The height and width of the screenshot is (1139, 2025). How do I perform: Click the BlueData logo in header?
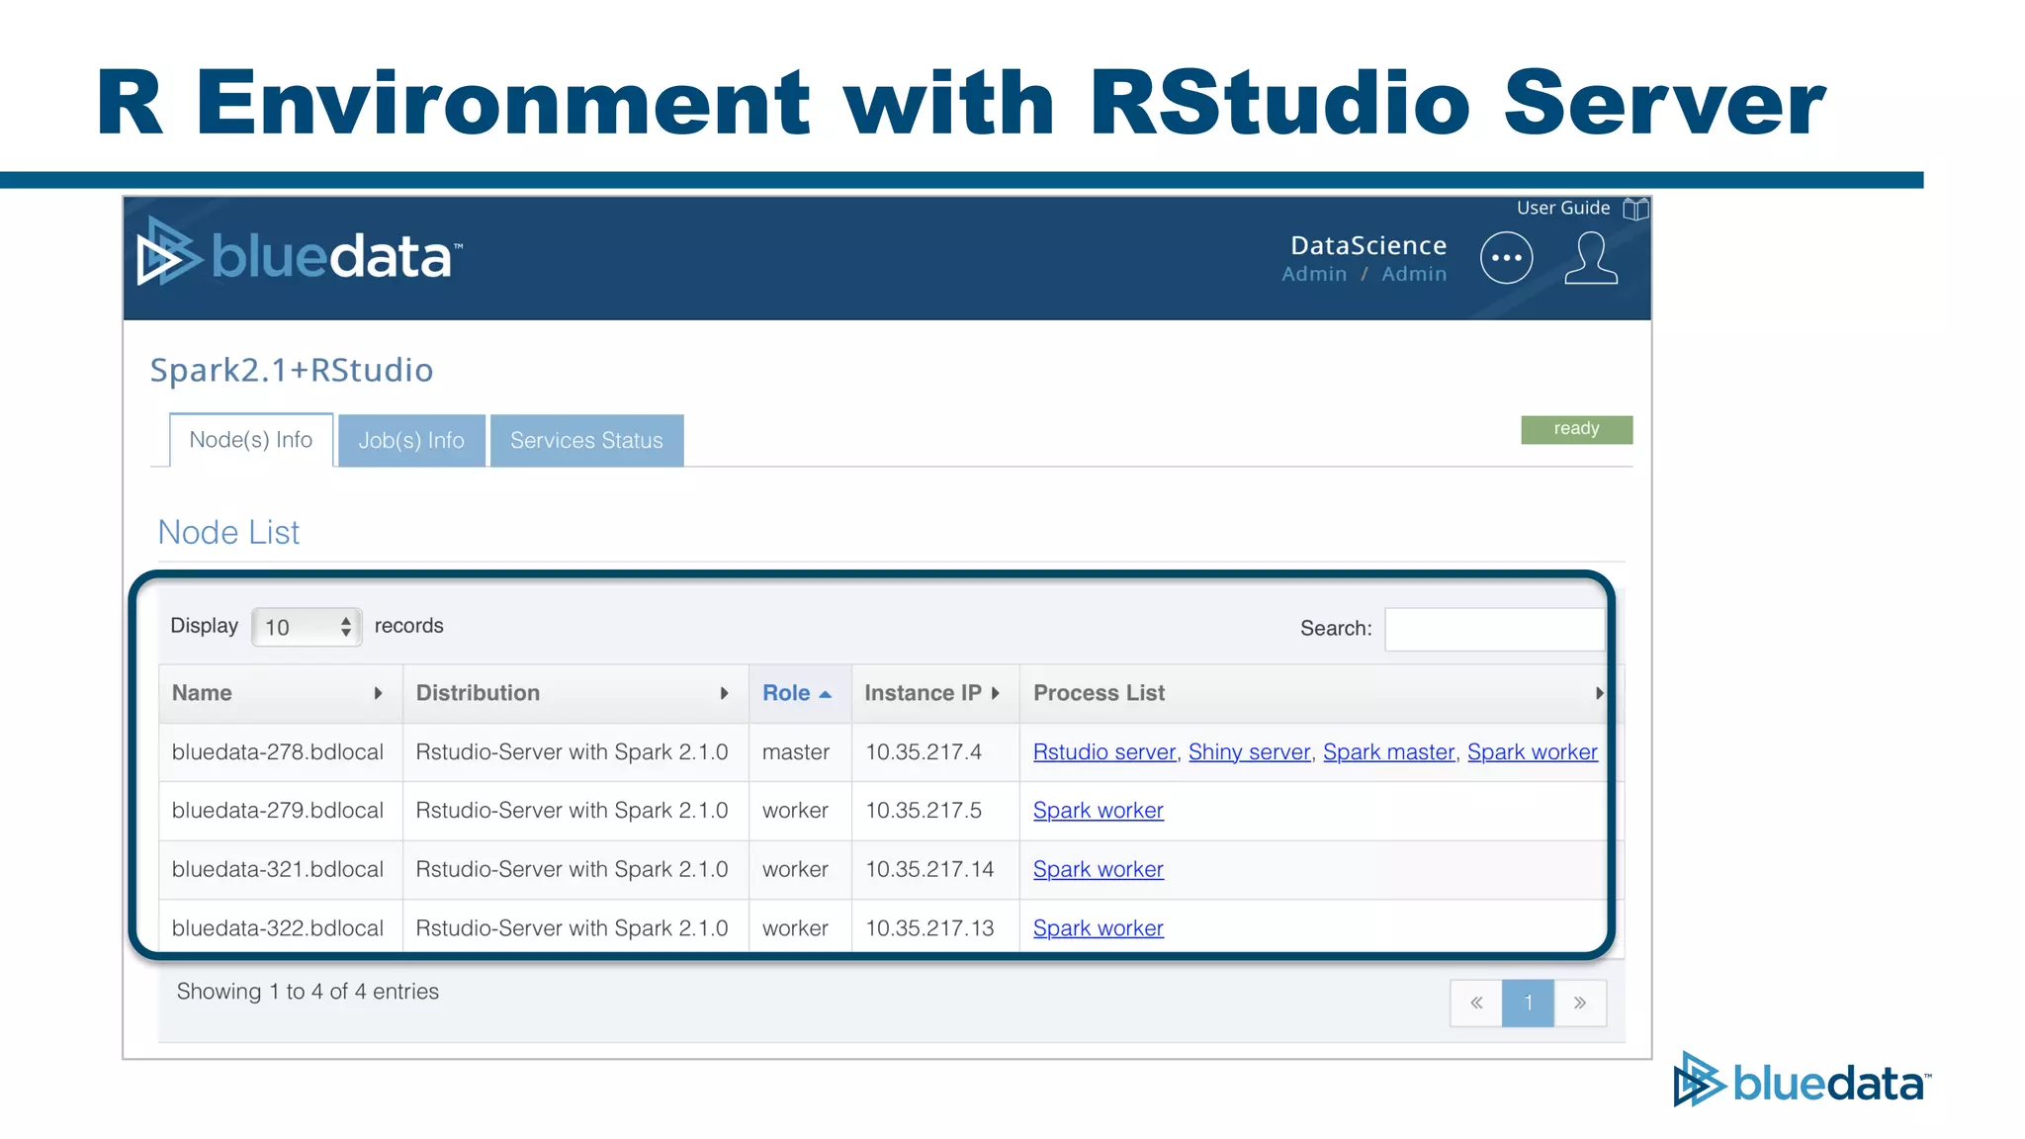point(299,254)
